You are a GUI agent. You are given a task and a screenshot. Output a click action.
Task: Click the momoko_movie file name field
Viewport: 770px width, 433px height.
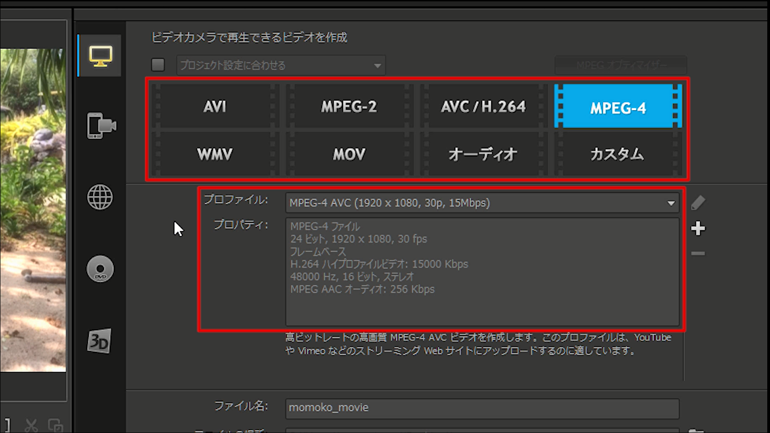482,408
